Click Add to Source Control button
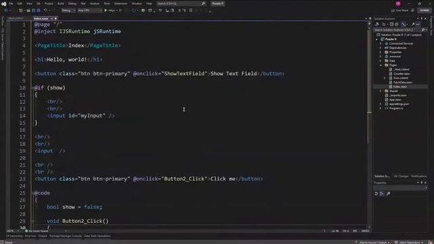The image size is (434, 244). (372, 243)
